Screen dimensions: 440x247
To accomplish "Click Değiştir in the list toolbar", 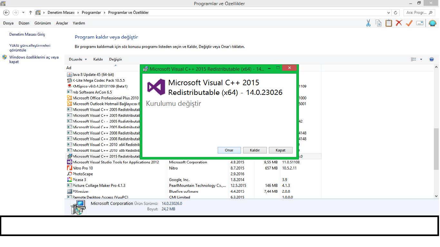I will click(x=115, y=59).
